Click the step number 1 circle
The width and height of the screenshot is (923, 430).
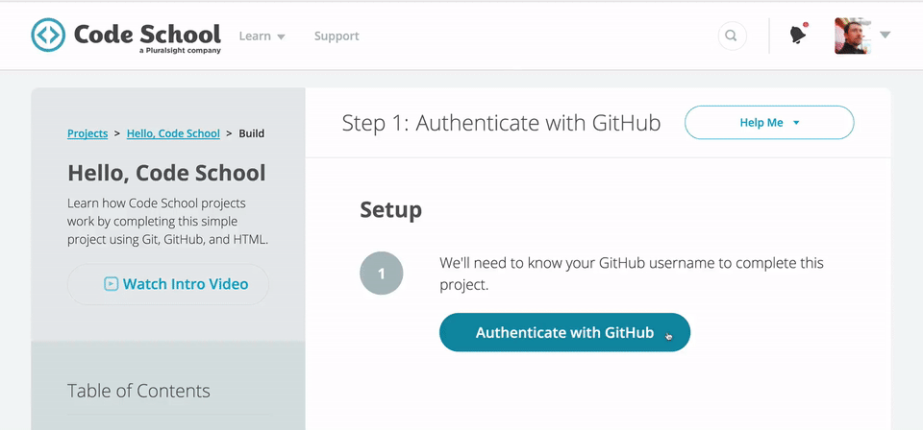pyautogui.click(x=382, y=274)
